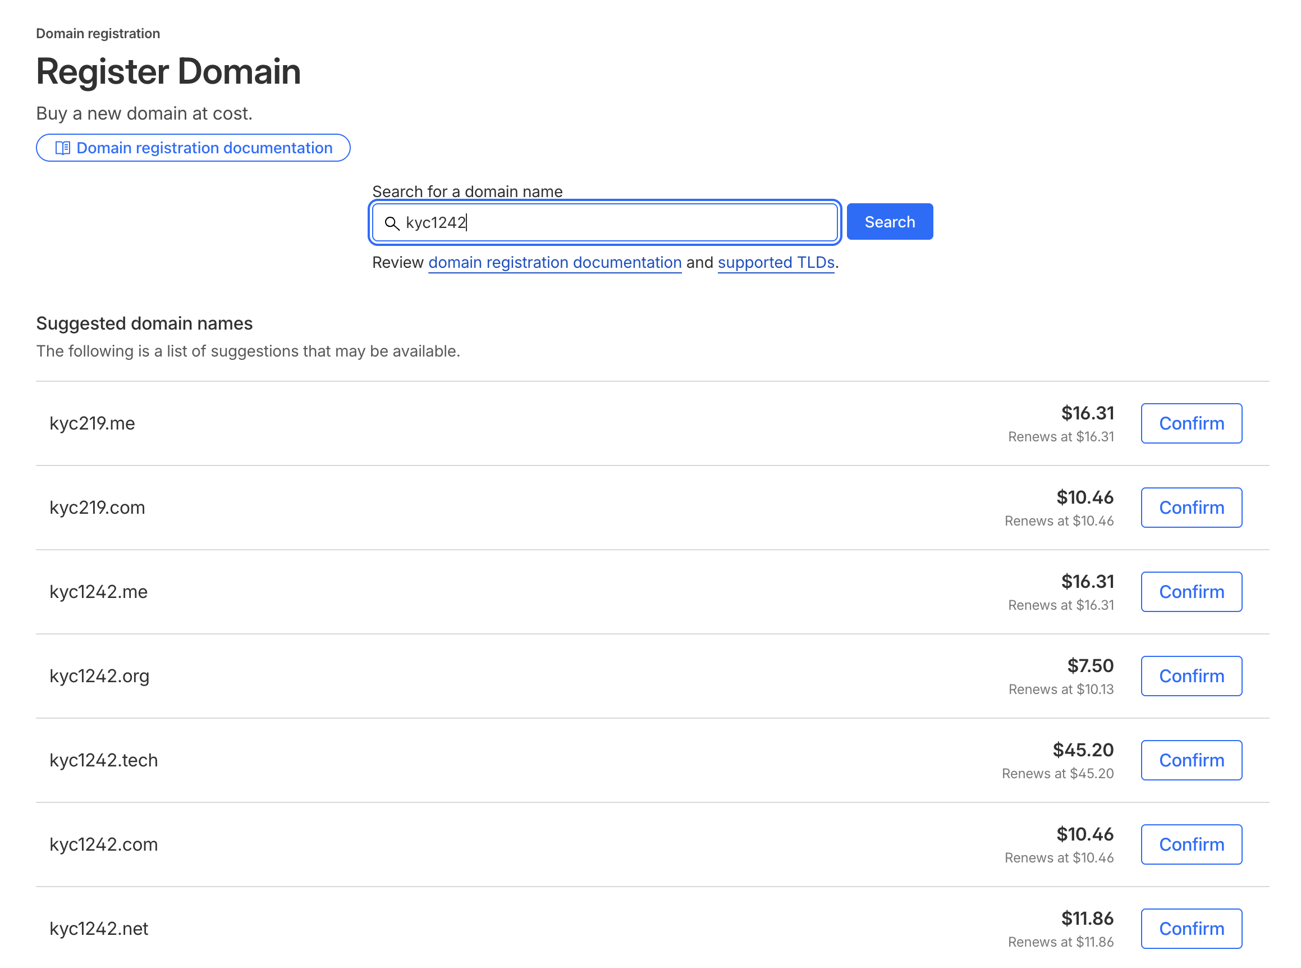Select the kyc1242.org domain name text
This screenshot has height=968, width=1301.
(99, 676)
